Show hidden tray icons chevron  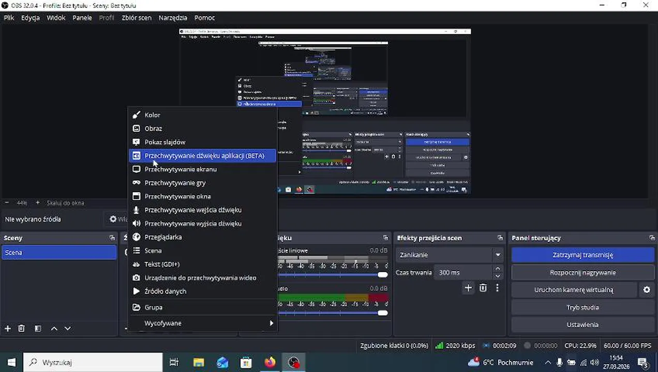click(x=547, y=362)
